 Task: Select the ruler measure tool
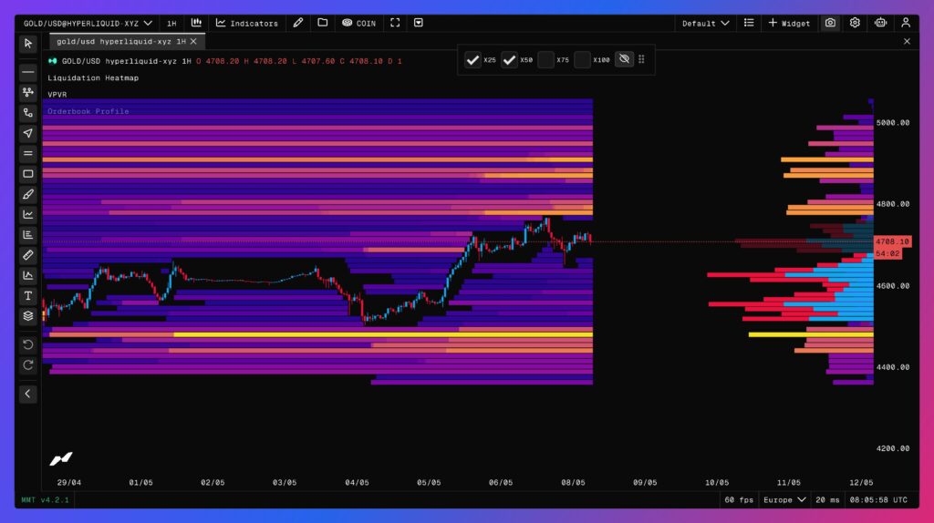coord(28,254)
